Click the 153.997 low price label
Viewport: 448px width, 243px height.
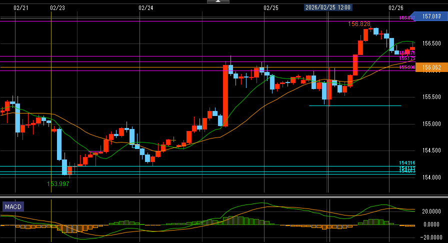tap(58, 184)
